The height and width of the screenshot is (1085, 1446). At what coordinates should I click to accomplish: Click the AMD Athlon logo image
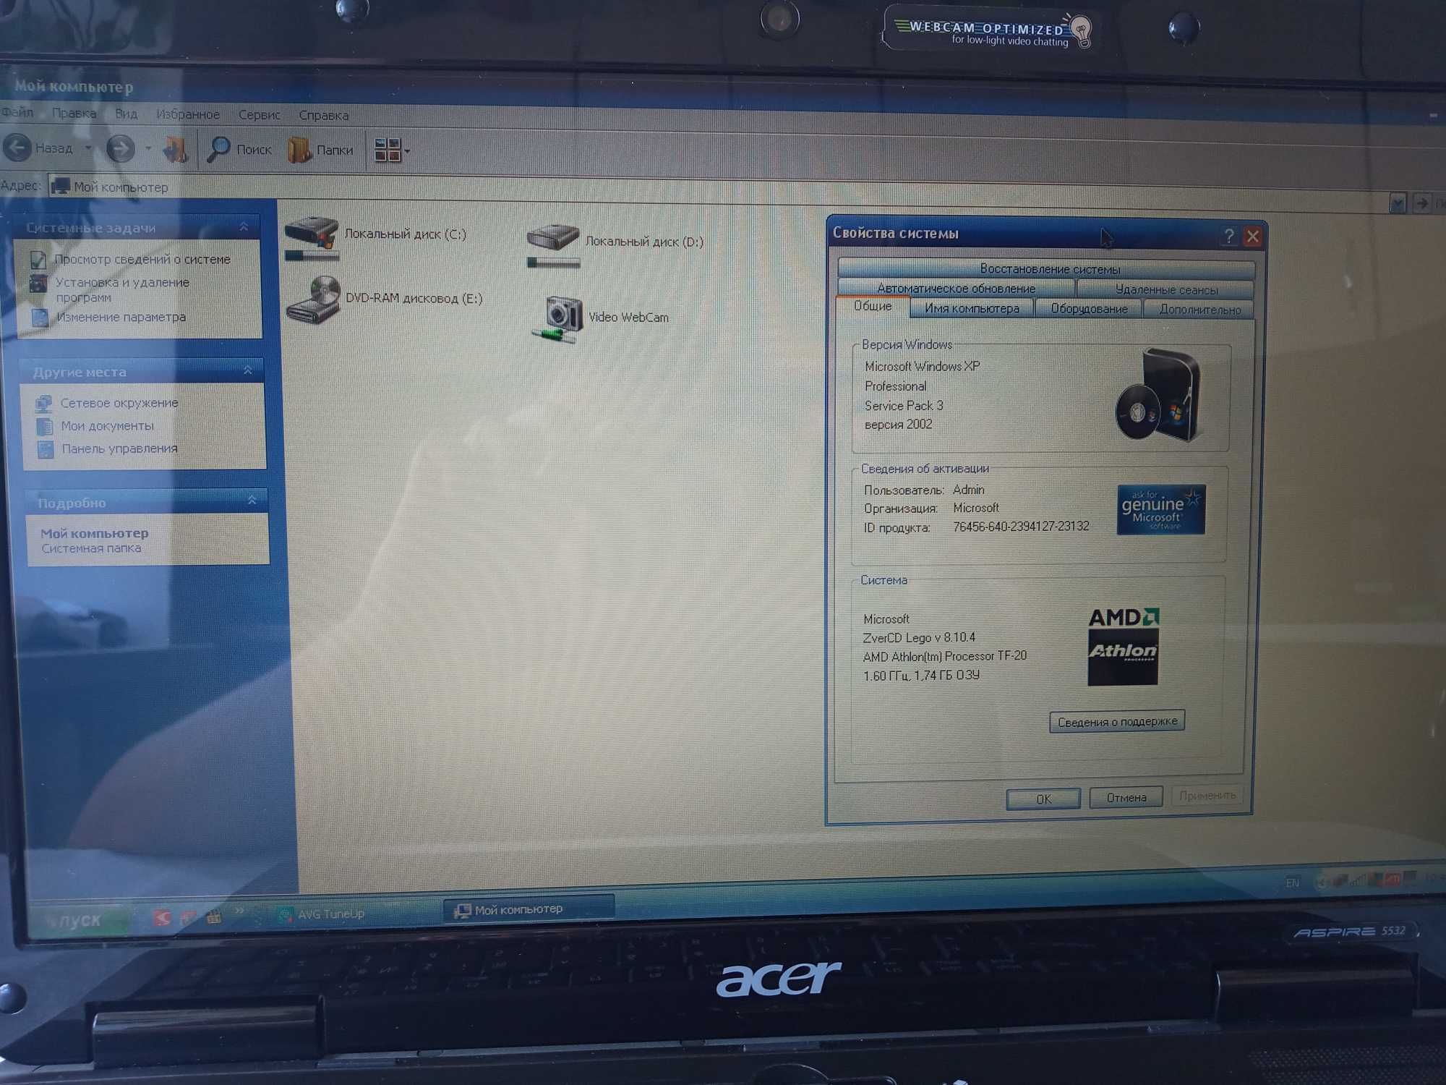pyautogui.click(x=1123, y=646)
